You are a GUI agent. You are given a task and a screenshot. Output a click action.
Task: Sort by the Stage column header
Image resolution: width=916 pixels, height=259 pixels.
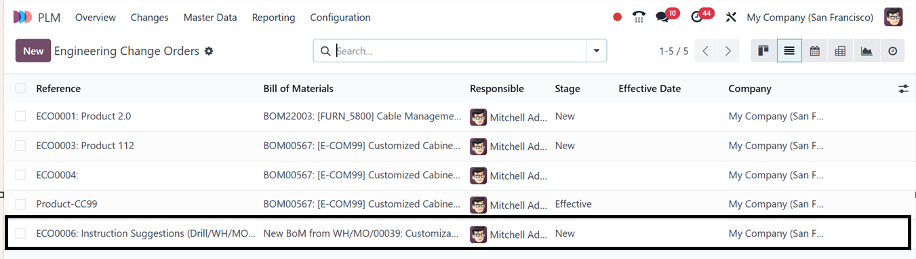pyautogui.click(x=567, y=89)
